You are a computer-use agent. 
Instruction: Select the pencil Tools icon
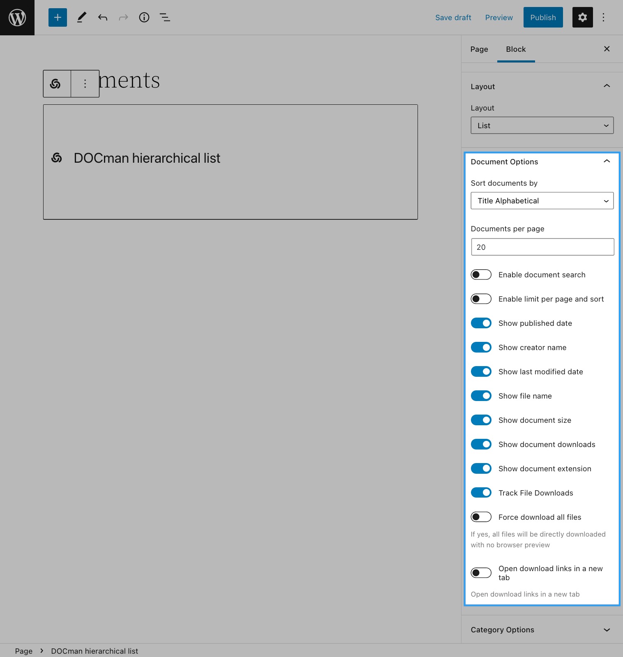coord(82,17)
